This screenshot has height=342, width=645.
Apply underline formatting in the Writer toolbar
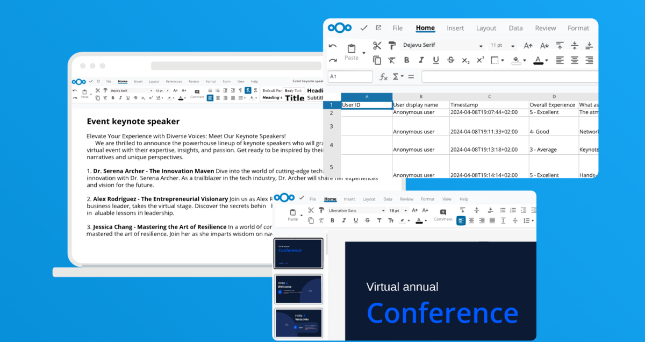click(127, 98)
